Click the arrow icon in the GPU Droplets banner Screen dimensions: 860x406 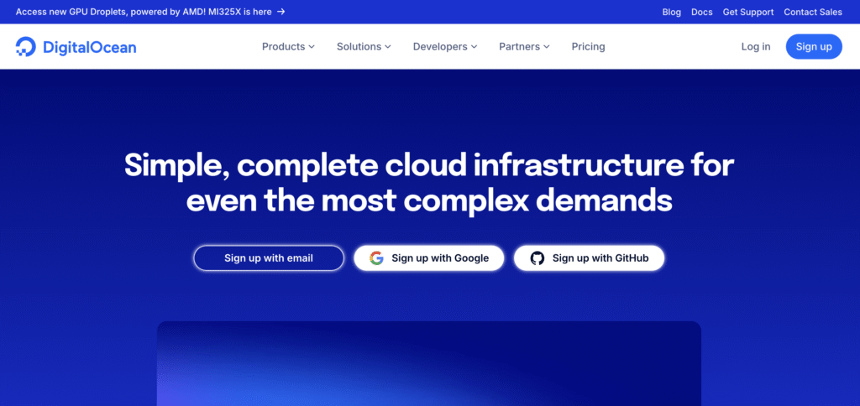281,12
